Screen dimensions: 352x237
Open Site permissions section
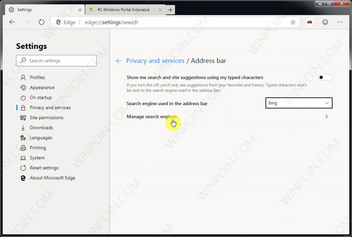pos(47,117)
